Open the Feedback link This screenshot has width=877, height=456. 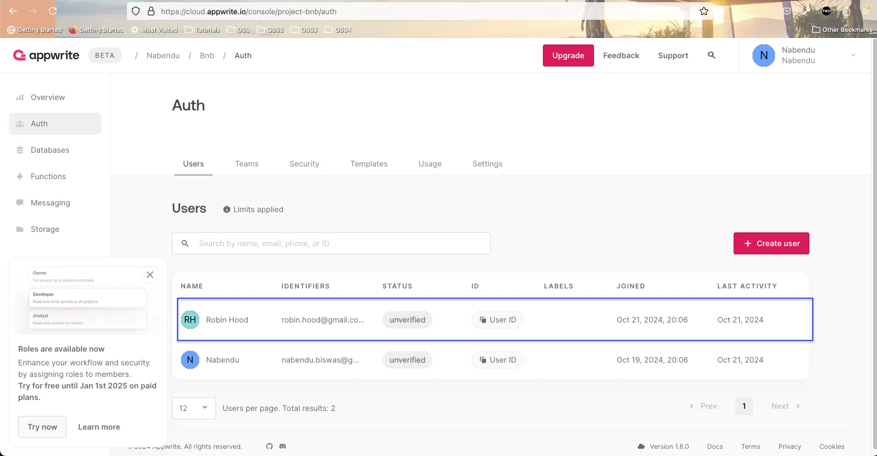pos(621,55)
